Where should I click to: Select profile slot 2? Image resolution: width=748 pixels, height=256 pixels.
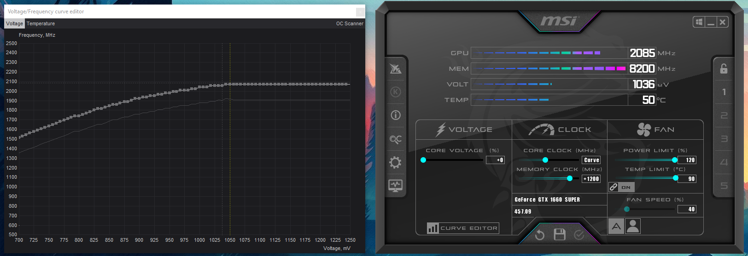point(724,115)
